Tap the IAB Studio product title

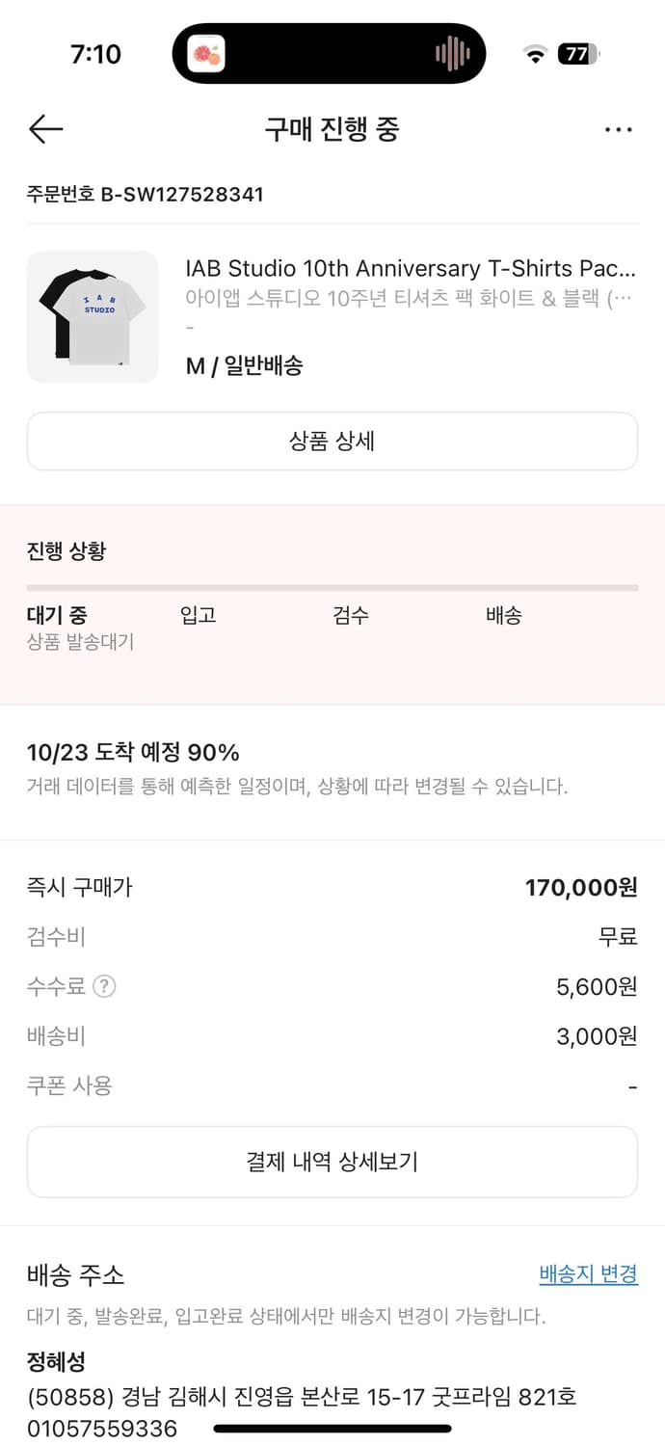tap(411, 268)
